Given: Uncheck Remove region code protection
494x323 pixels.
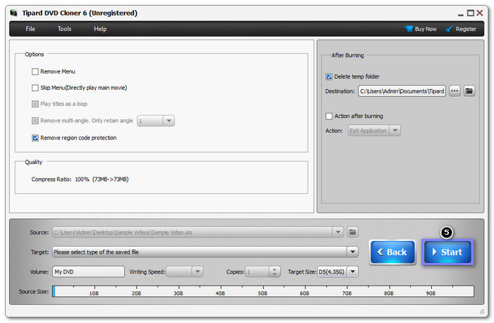Looking at the screenshot, I should 35,138.
